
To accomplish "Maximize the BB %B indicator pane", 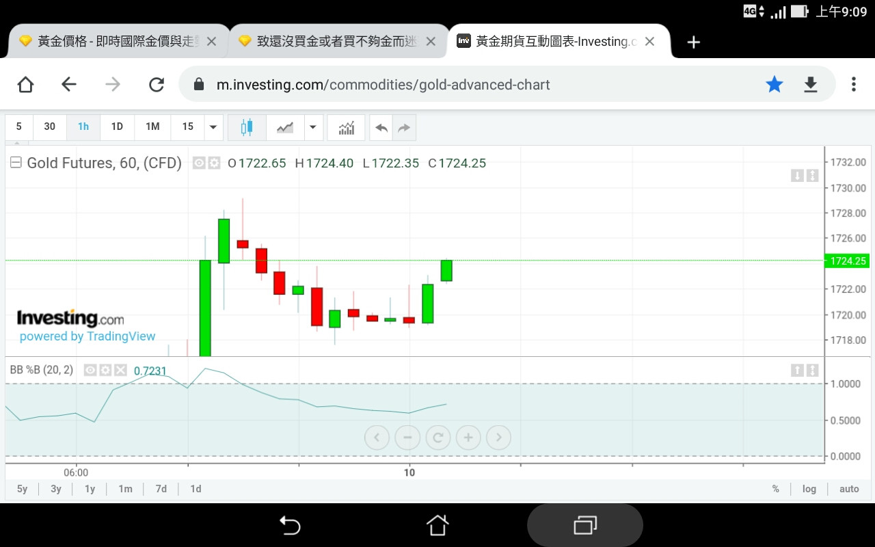I will (x=812, y=370).
